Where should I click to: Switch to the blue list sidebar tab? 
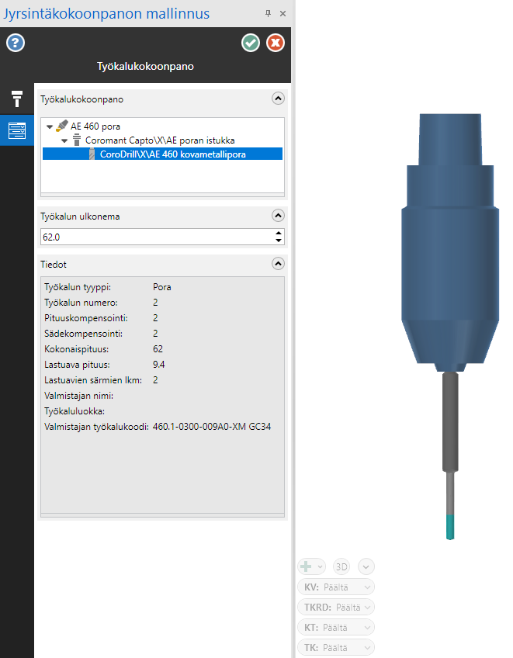[16, 130]
